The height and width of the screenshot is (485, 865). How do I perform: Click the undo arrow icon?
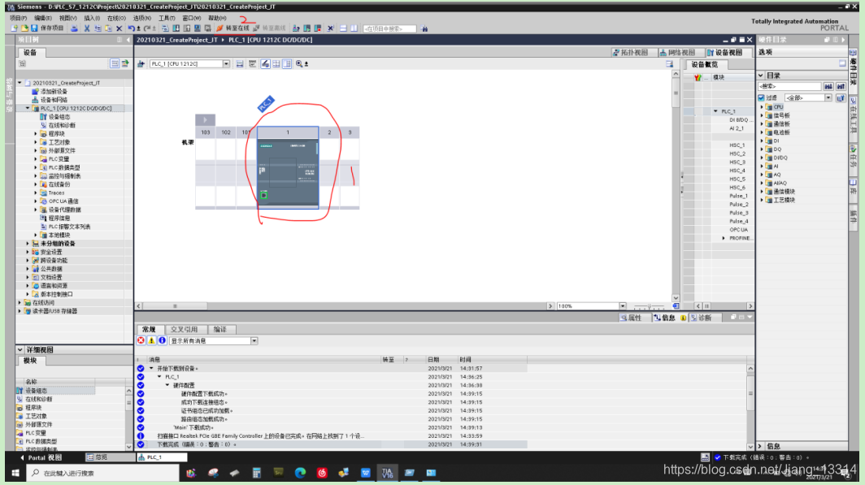tap(132, 28)
